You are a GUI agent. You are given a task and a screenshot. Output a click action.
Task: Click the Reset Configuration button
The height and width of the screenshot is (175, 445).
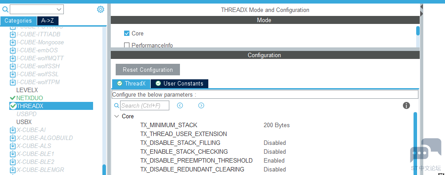148,70
